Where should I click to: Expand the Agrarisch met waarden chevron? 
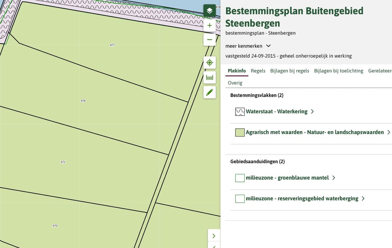pos(389,133)
